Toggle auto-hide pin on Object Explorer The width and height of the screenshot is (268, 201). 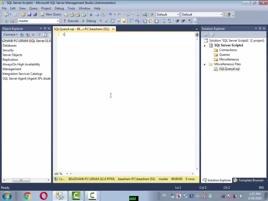[x=45, y=28]
